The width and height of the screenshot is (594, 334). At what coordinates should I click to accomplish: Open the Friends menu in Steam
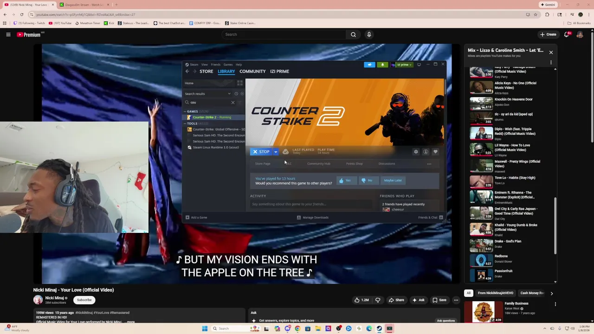pos(216,64)
